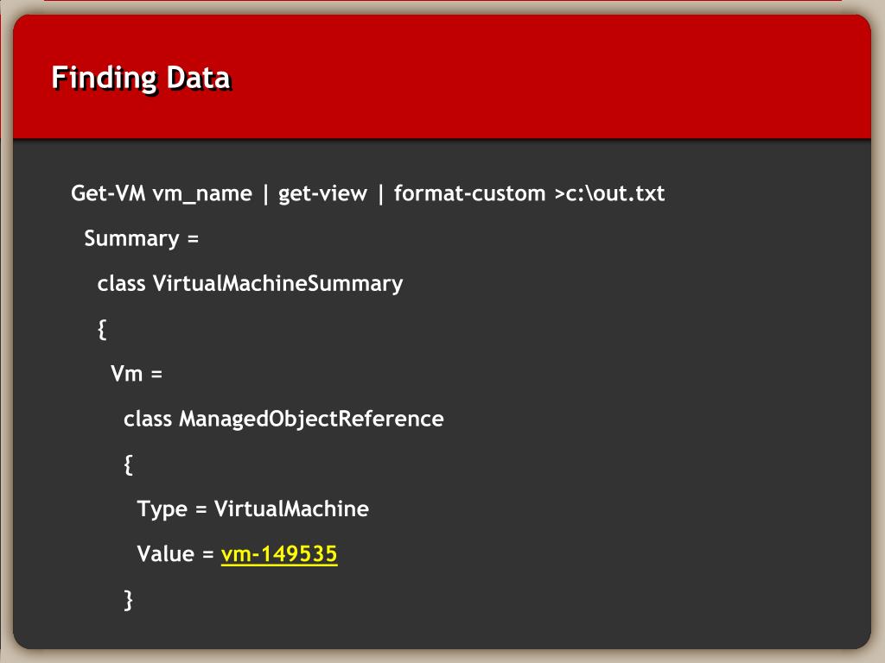Click the Get-VM vm_name command text
885x663 pixels.
coord(162,194)
